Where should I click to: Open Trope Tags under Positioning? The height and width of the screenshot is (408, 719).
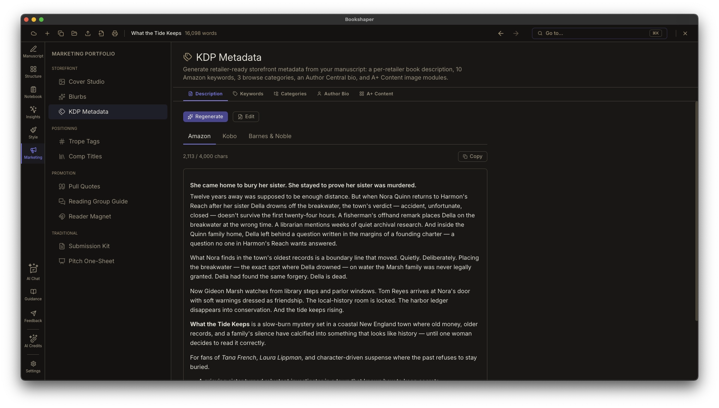click(x=108, y=142)
